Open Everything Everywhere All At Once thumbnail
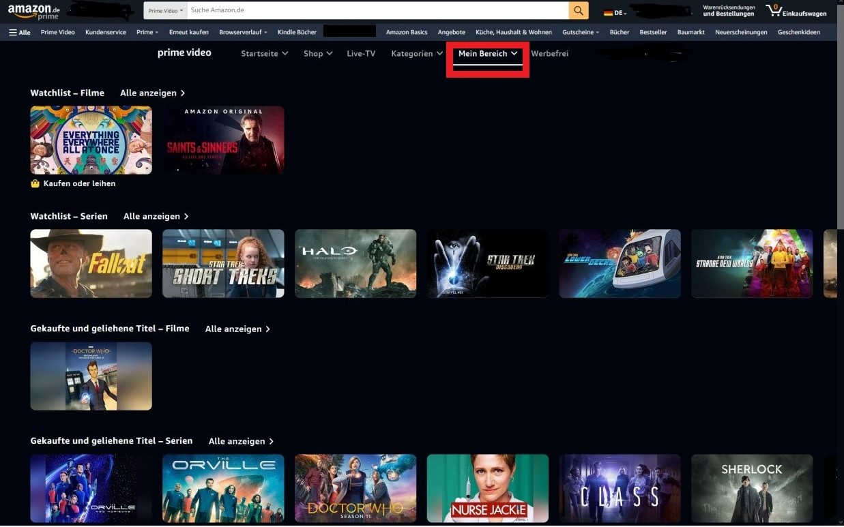Screen dimensions: 844x527 tap(91, 140)
